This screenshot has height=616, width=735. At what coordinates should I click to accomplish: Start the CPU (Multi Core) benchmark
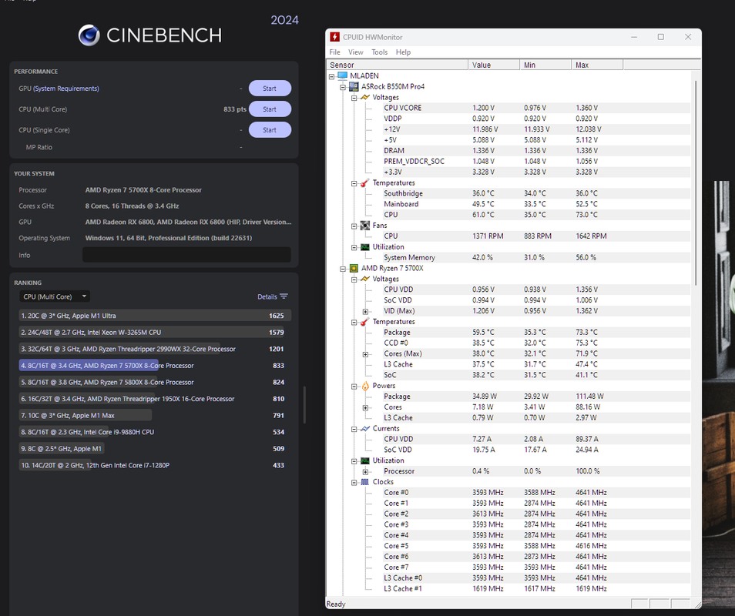pyautogui.click(x=270, y=109)
